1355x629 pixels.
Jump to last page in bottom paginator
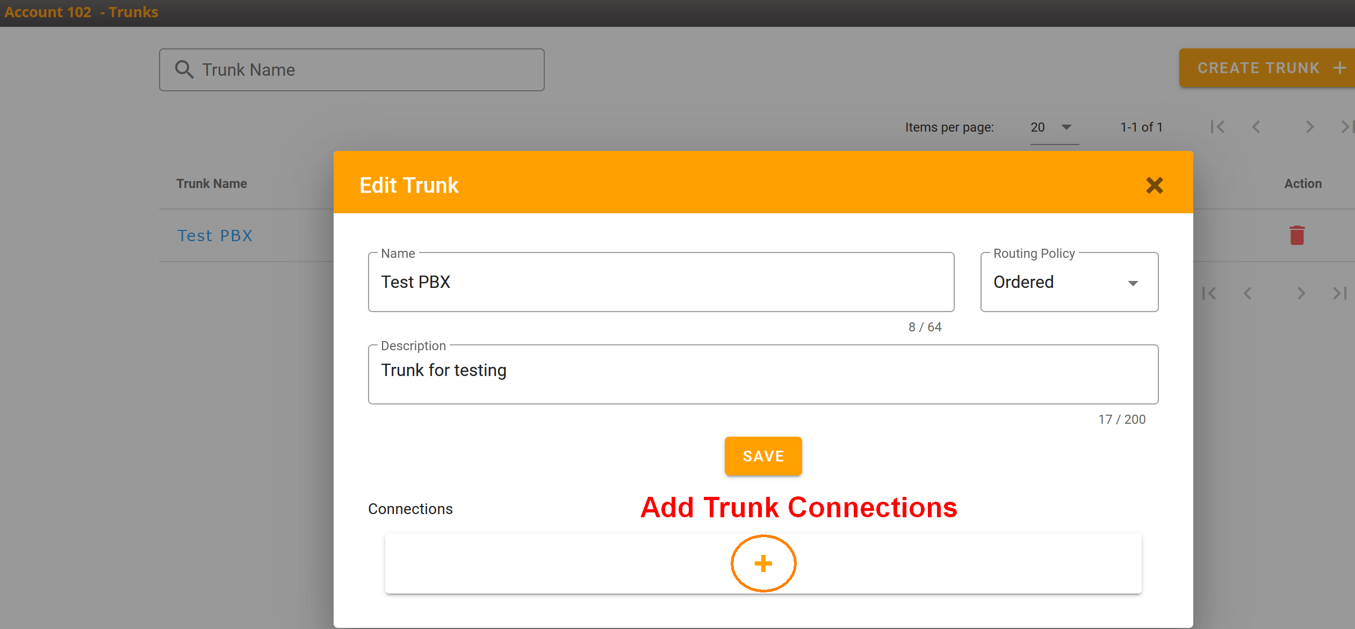(1339, 293)
